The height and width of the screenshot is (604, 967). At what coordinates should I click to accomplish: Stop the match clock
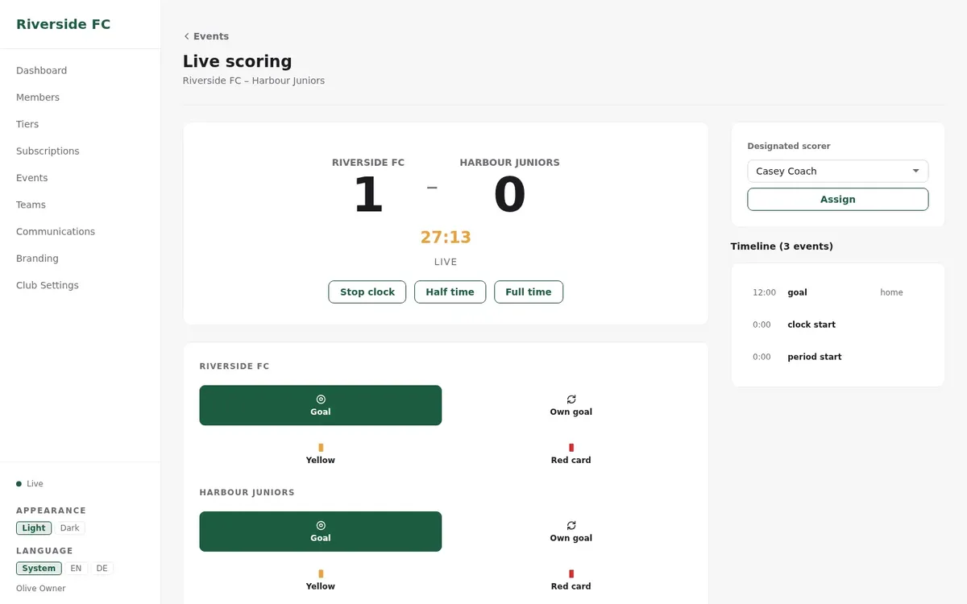pyautogui.click(x=367, y=292)
